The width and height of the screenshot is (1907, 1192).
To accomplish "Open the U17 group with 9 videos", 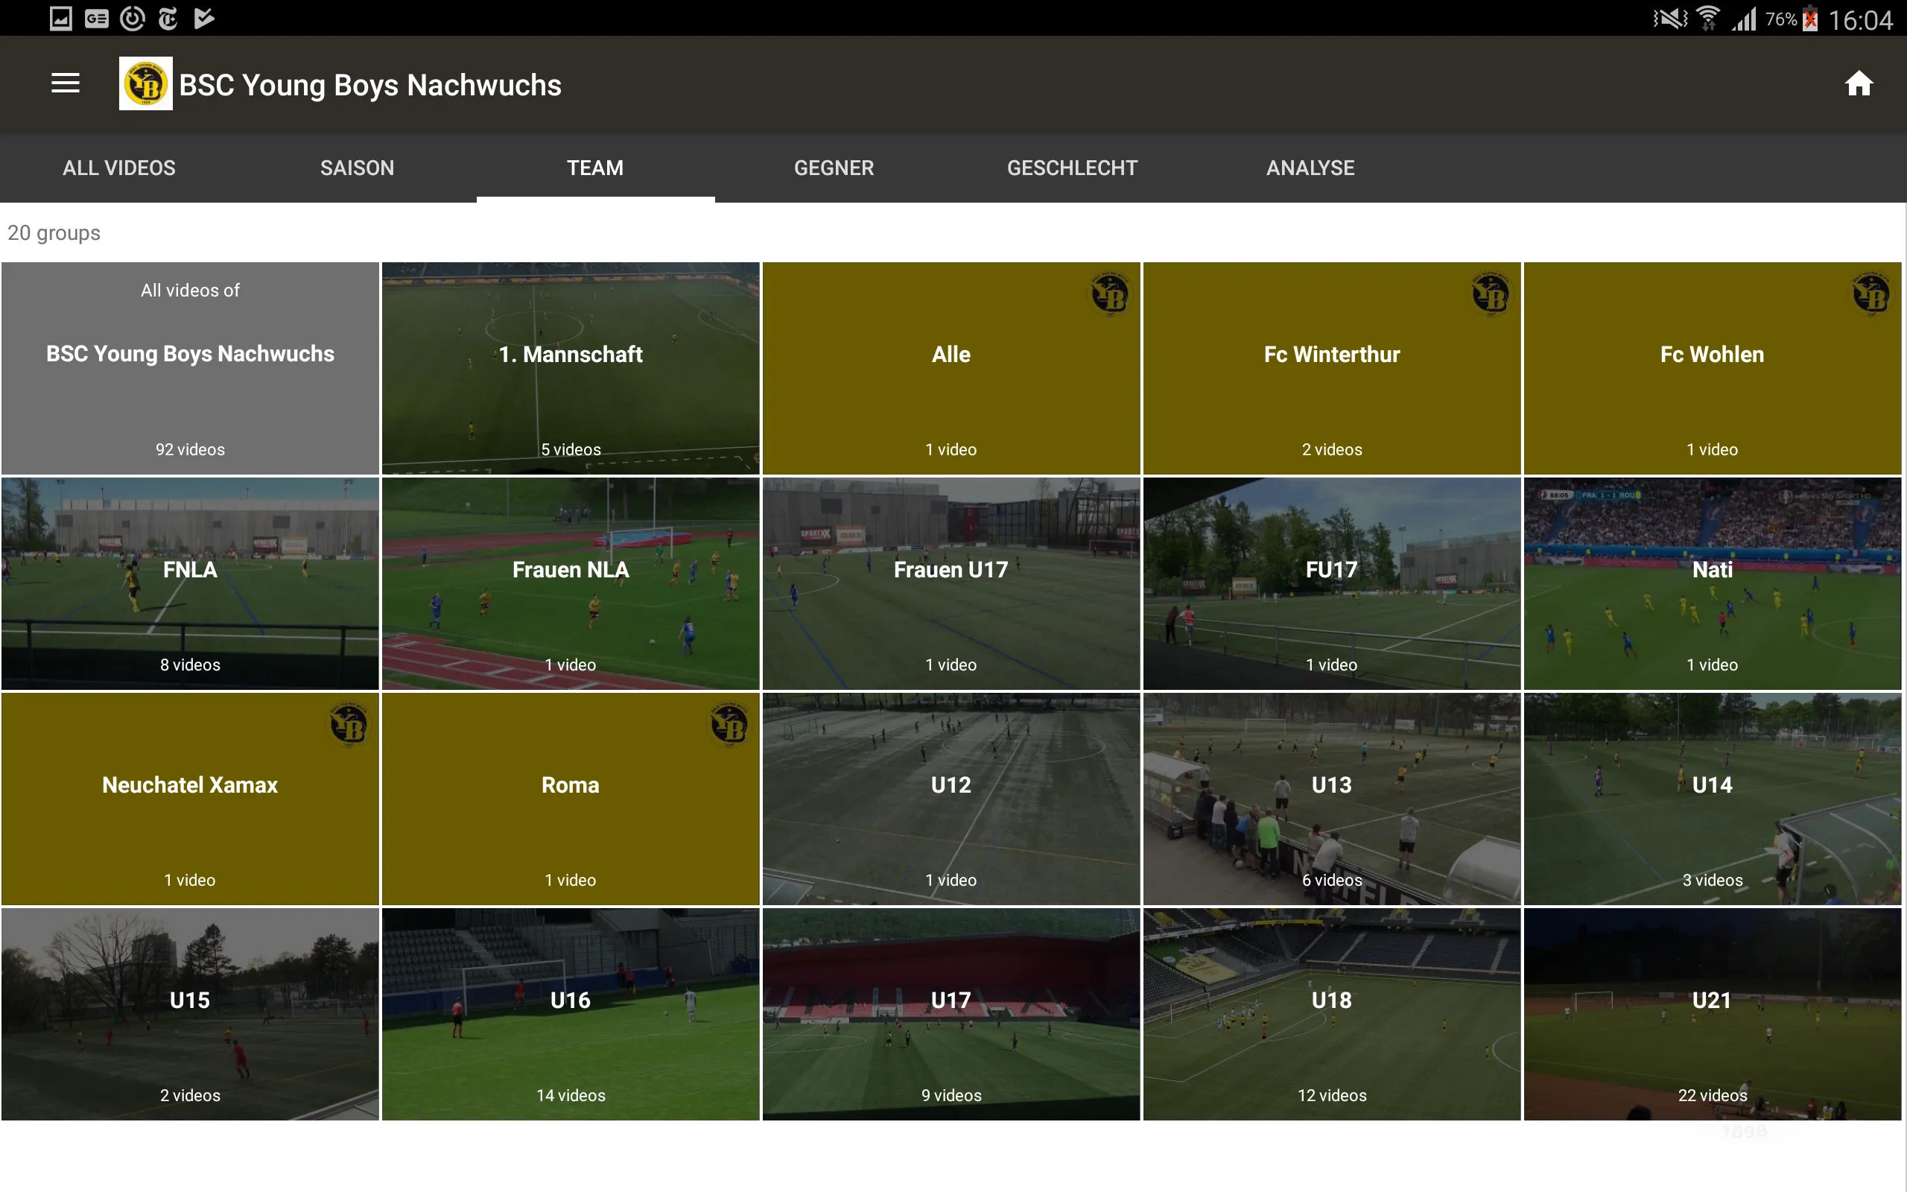I will [x=951, y=1014].
